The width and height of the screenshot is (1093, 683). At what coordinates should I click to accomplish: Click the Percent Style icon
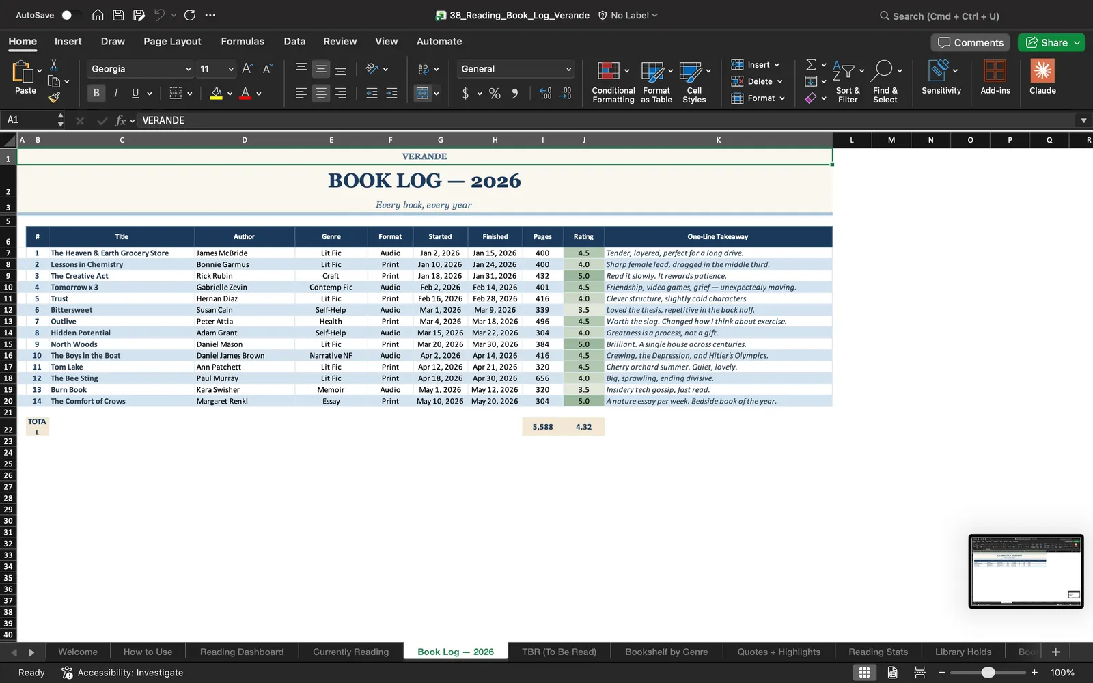495,94
